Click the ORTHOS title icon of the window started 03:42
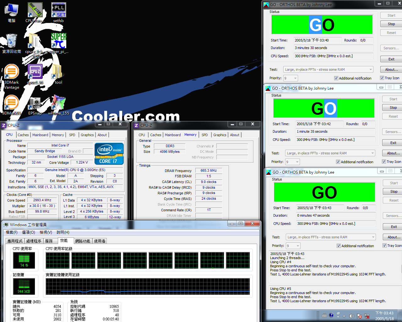This screenshot has height=322, width=402. coord(268,88)
